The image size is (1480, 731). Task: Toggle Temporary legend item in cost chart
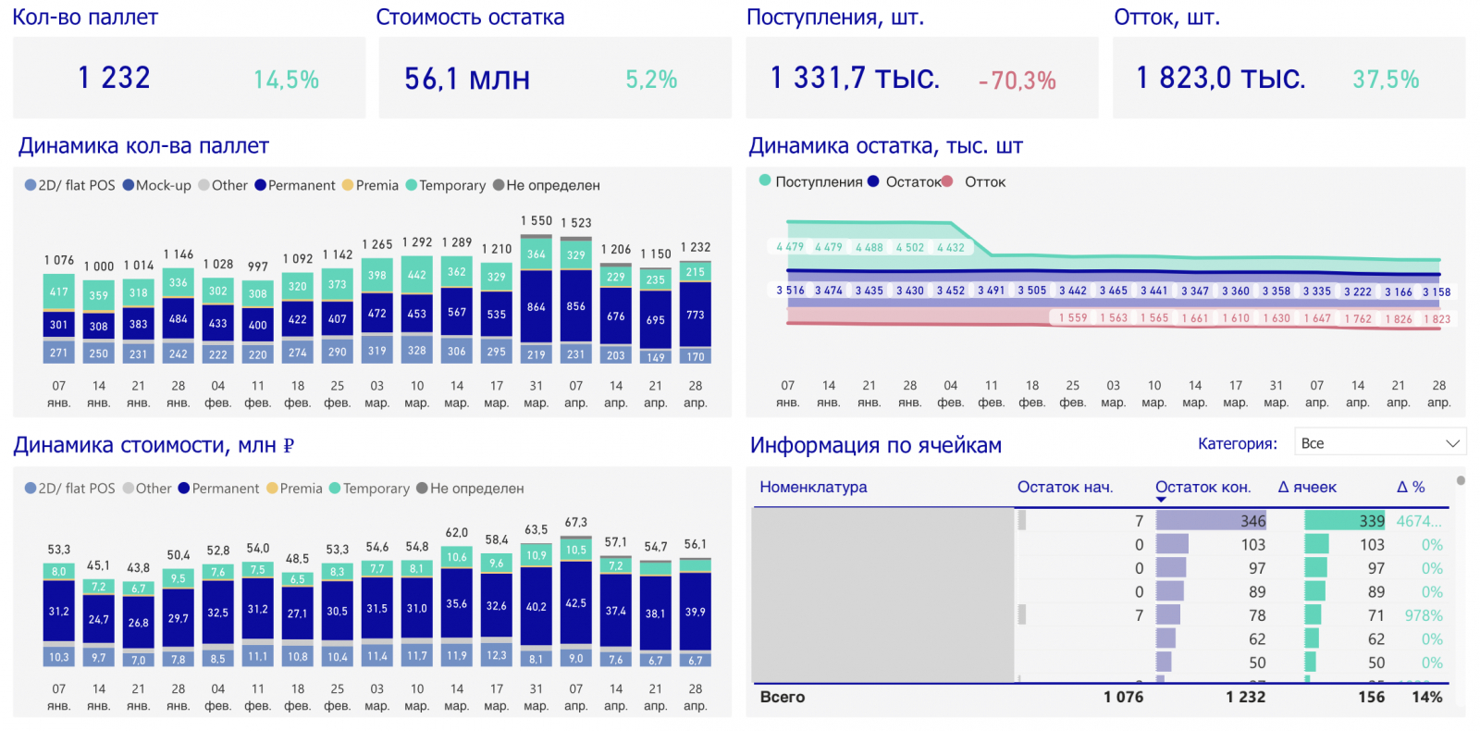[369, 488]
